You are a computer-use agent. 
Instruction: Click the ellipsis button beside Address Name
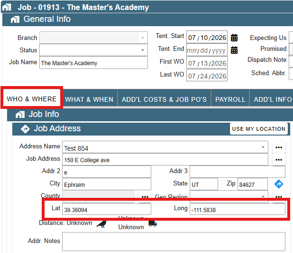(279, 147)
